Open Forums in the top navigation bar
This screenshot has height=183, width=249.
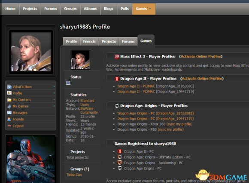click(51, 9)
